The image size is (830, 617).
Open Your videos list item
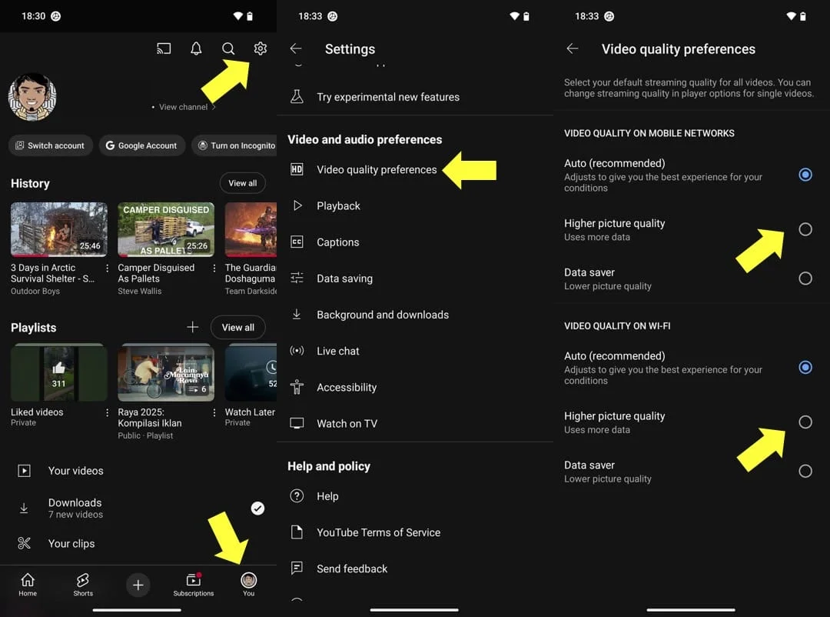coord(138,471)
